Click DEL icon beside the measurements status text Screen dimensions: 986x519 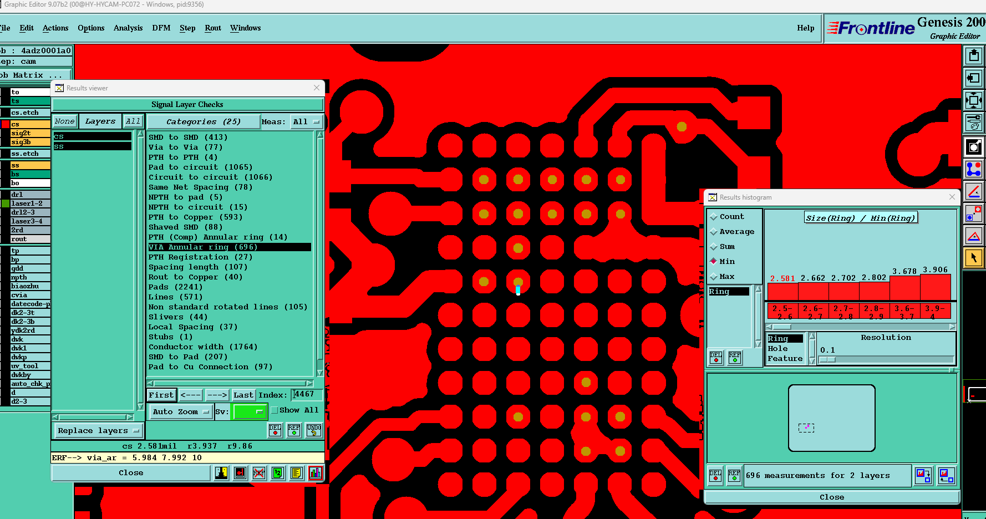(x=716, y=476)
